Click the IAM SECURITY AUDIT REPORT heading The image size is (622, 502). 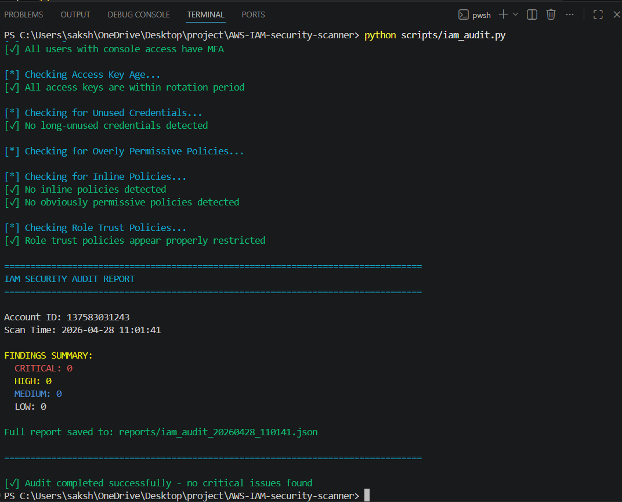69,279
